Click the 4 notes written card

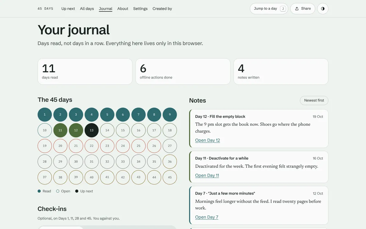coord(281,71)
